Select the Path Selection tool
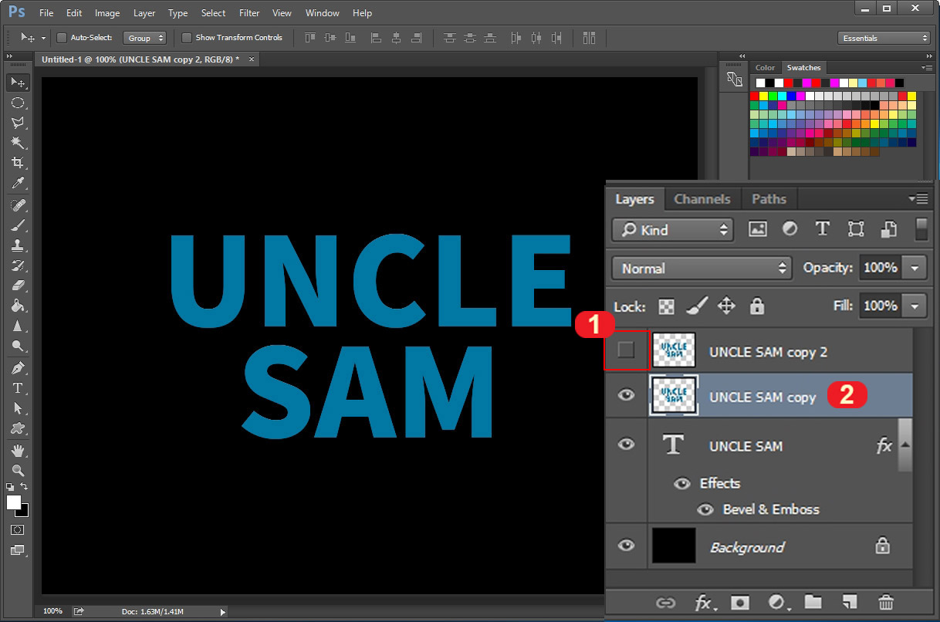The height and width of the screenshot is (622, 940). 18,408
